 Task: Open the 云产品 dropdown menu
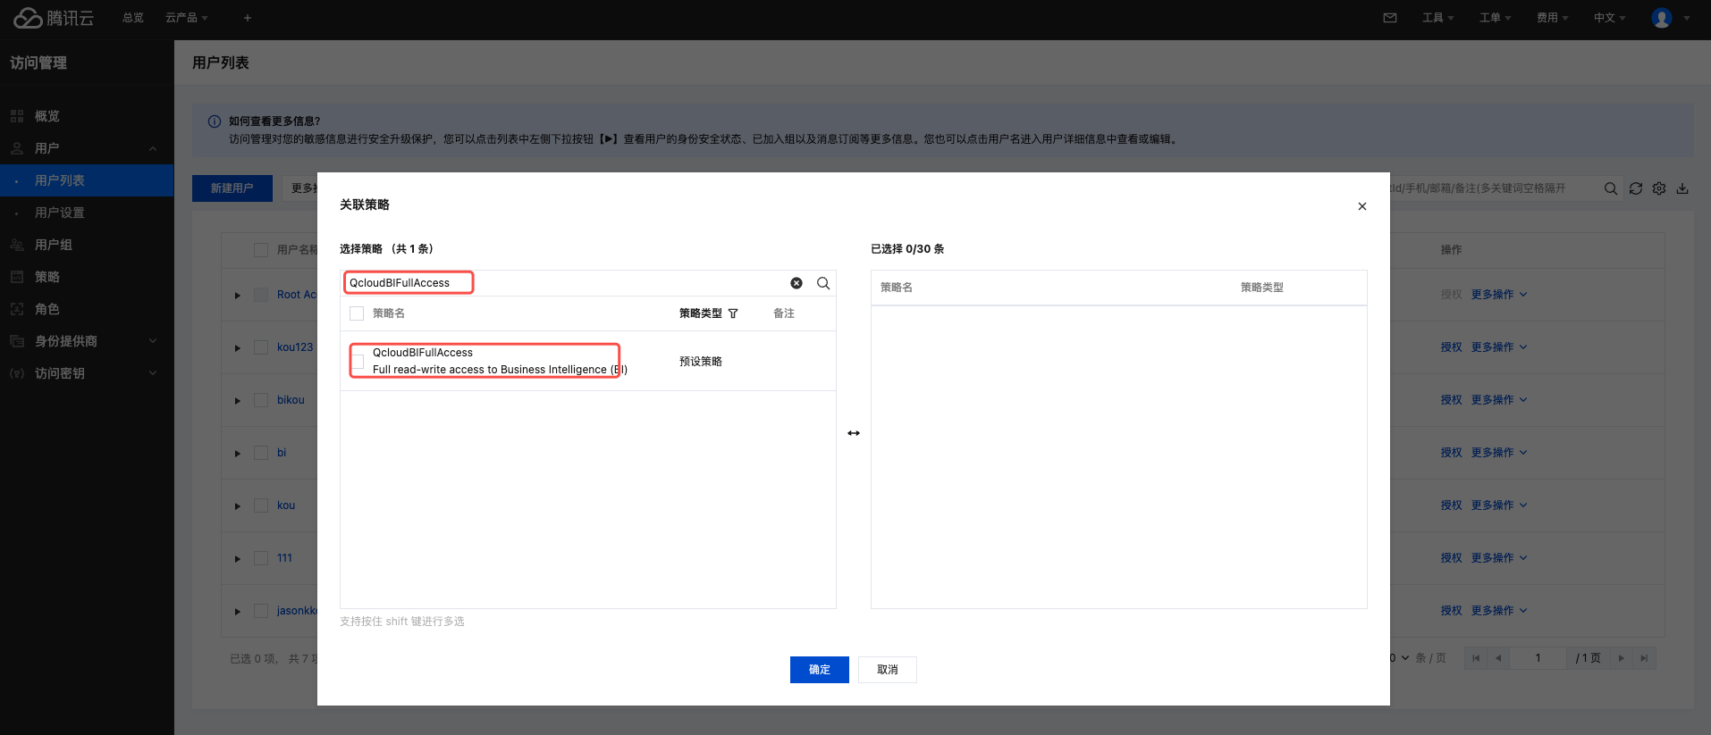coord(186,18)
